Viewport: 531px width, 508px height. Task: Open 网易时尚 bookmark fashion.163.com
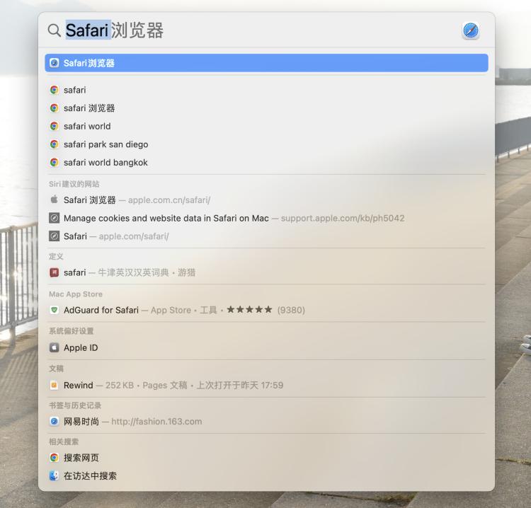[266, 422]
